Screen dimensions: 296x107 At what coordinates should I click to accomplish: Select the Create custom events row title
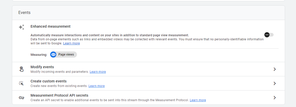[x=48, y=81]
